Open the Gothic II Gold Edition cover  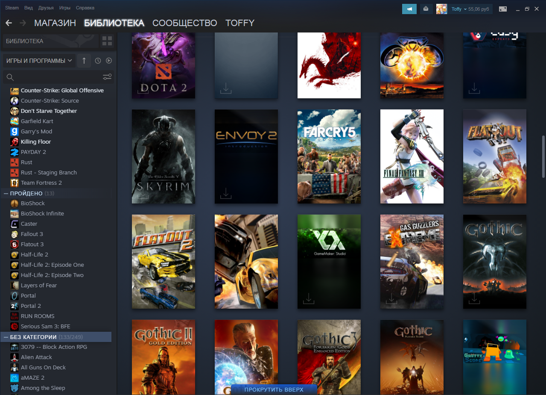164,357
